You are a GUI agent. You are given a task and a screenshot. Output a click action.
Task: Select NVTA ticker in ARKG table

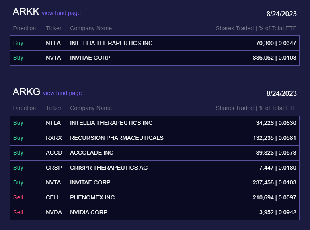[x=53, y=182]
